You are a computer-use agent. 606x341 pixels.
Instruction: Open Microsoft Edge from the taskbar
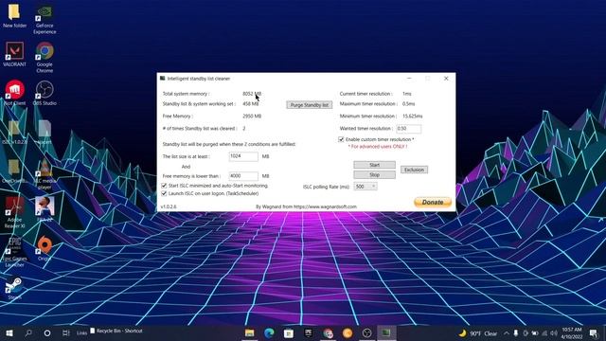[x=269, y=332]
